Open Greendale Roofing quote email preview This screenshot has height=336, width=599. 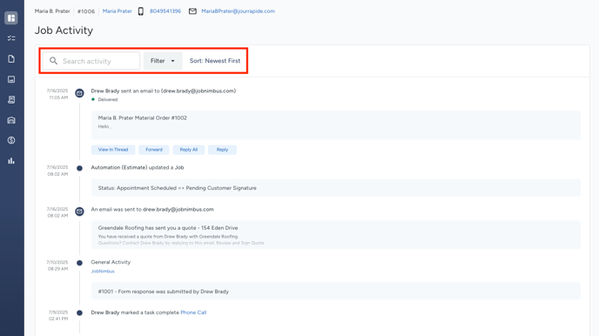[x=336, y=235]
